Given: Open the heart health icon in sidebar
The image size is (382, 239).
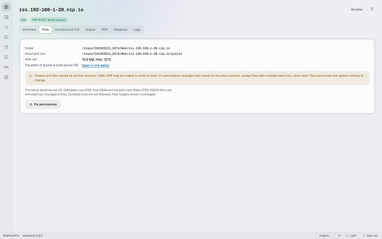Looking at the screenshot, I should pyautogui.click(x=6, y=37).
